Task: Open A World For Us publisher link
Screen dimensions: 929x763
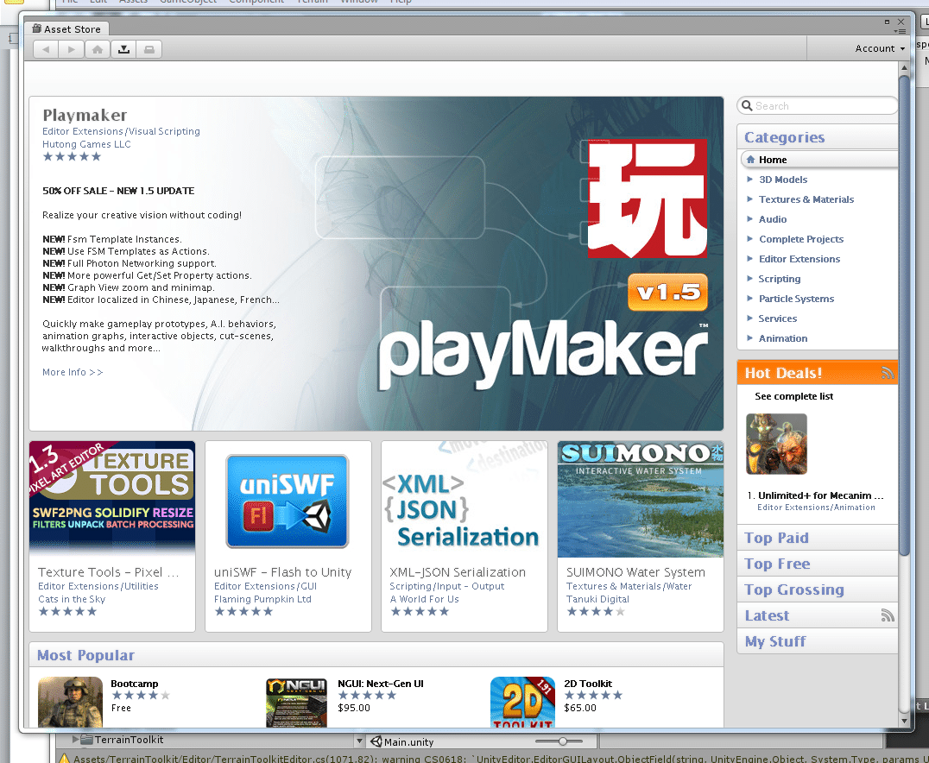Action: pos(424,599)
